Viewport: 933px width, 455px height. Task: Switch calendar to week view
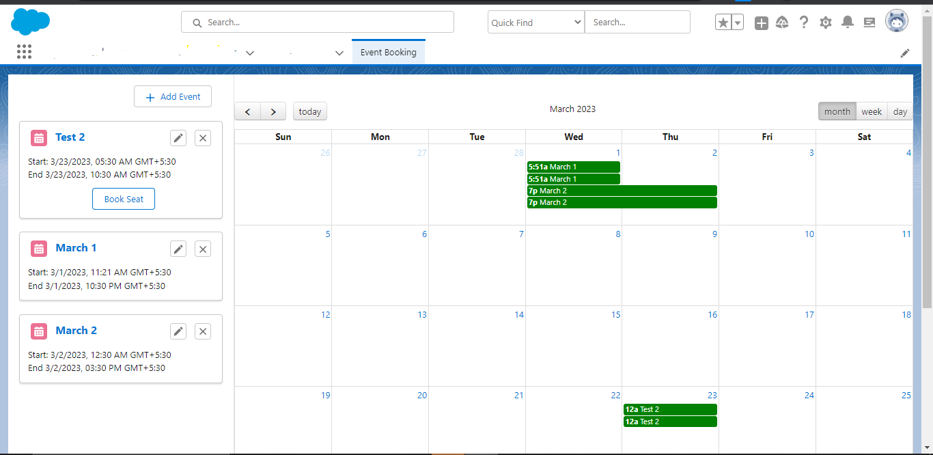[872, 111]
